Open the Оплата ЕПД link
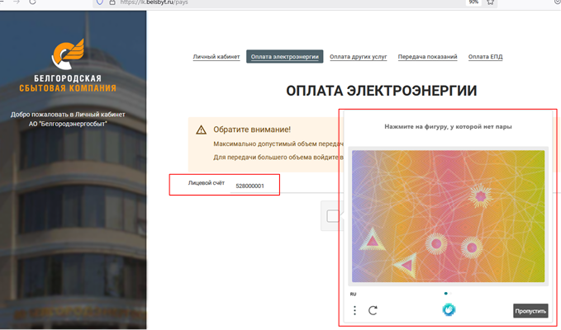The image size is (561, 330). click(485, 57)
